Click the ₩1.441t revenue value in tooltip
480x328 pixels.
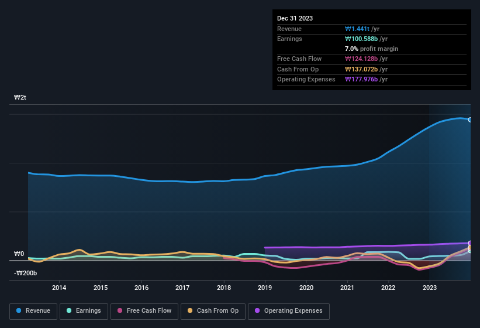(x=357, y=29)
